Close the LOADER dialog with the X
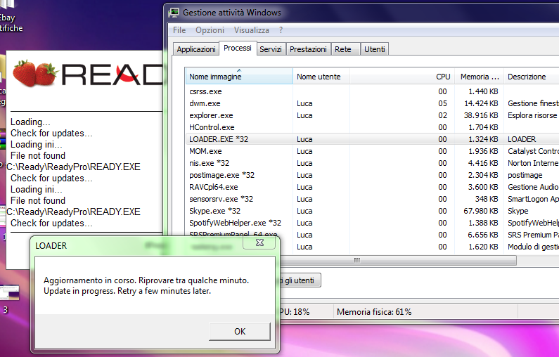 tap(259, 242)
